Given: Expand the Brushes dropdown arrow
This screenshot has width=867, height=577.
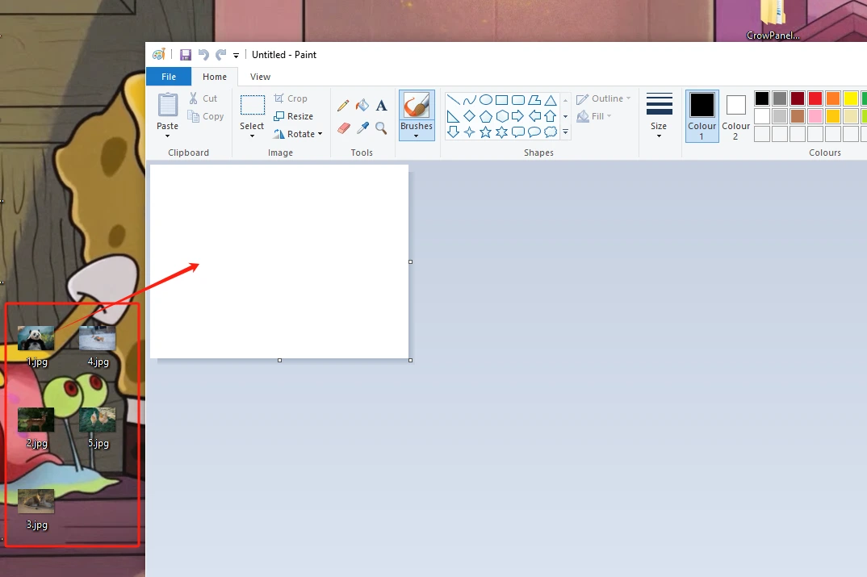Looking at the screenshot, I should [416, 136].
